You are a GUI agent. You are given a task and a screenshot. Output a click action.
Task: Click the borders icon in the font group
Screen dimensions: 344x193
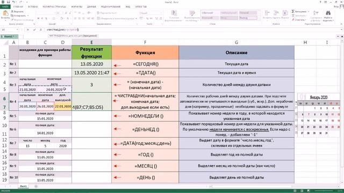click(54, 19)
